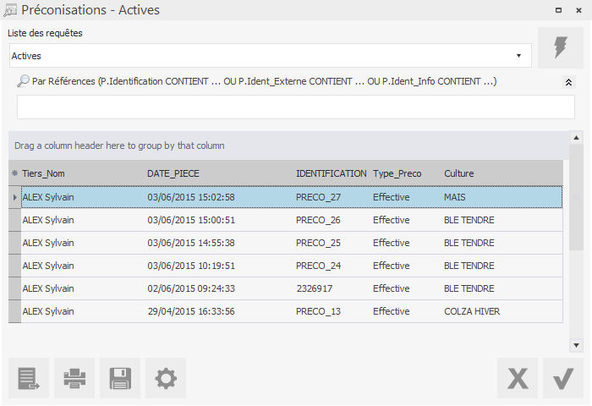Click the printer icon
The image size is (592, 406).
[x=74, y=378]
